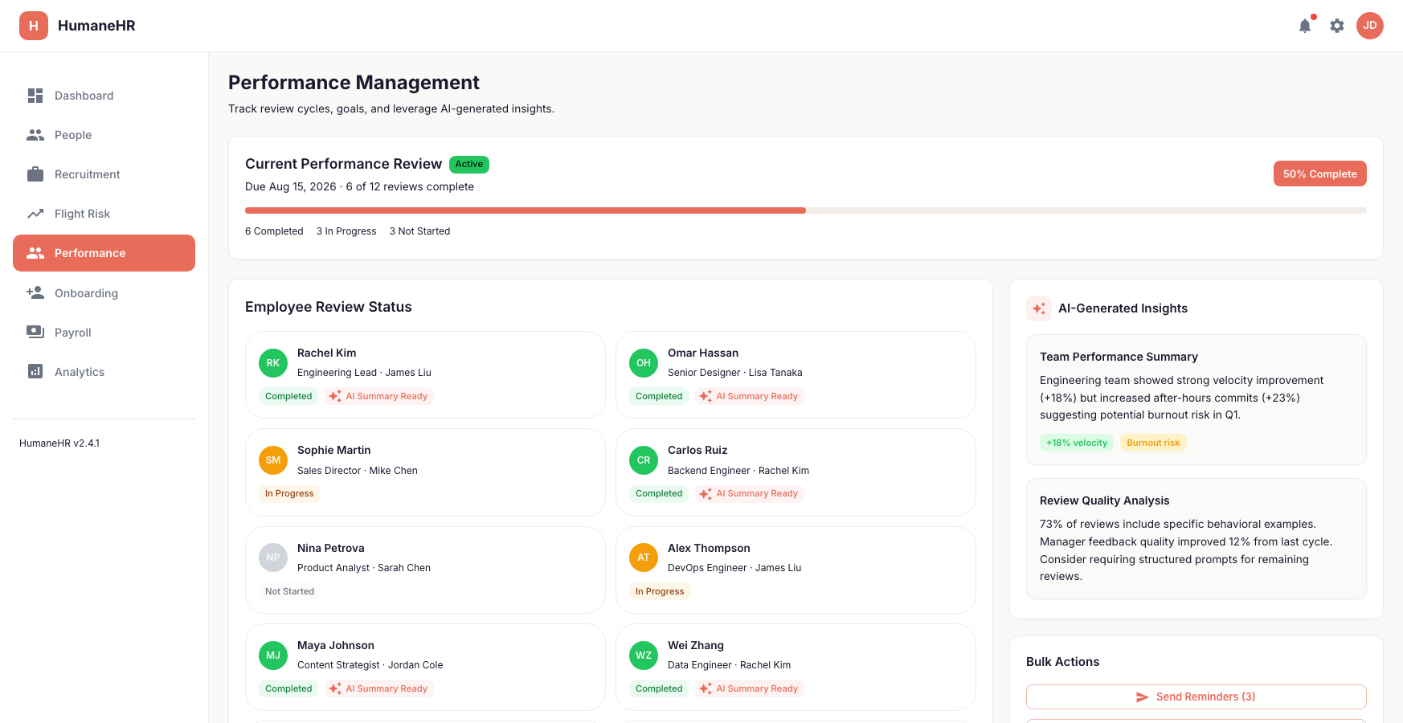1403x723 pixels.
Task: Click the review progress bar
Action: 806,210
